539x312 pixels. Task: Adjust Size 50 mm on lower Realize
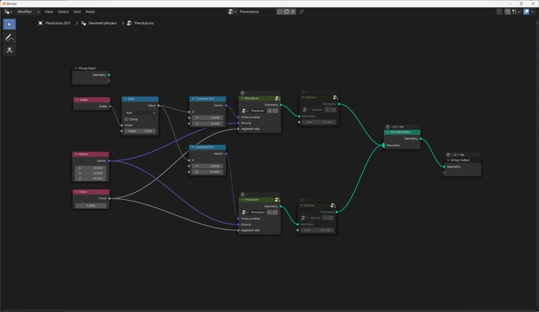pos(318,230)
